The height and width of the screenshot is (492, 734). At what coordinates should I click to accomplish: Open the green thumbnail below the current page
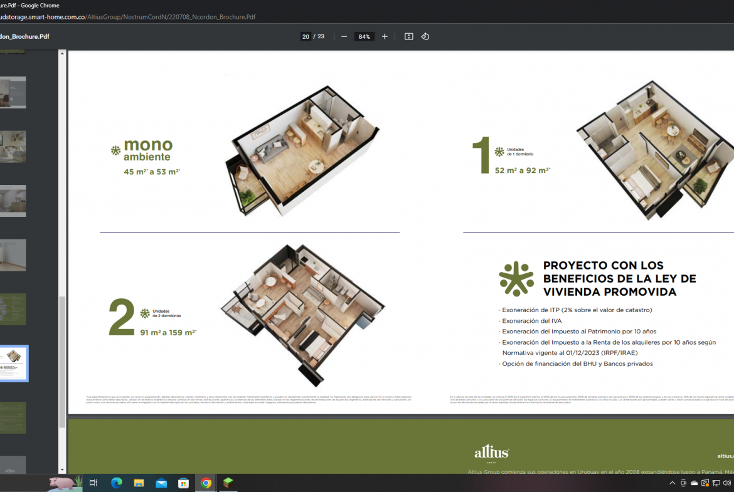(x=13, y=417)
